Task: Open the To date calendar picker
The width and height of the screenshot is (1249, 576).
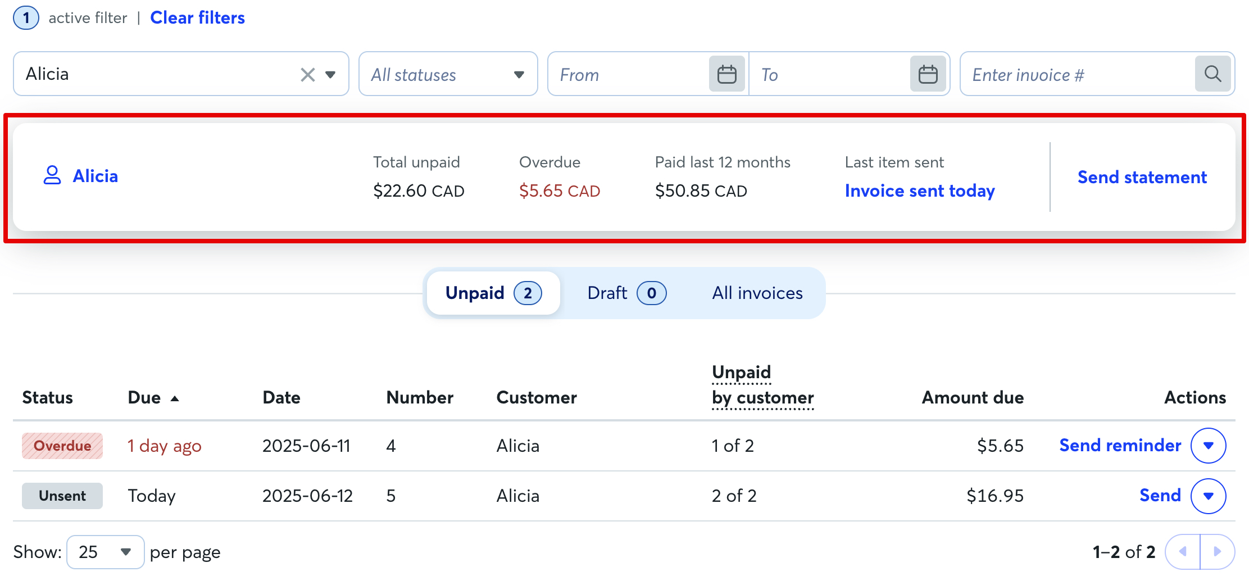Action: [x=928, y=73]
